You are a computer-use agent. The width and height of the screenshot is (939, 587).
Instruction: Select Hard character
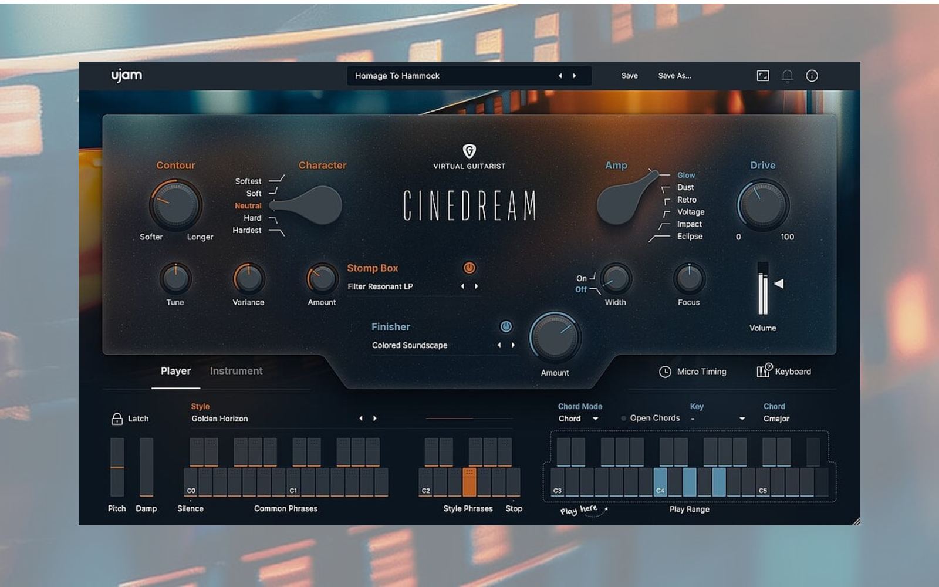253,218
